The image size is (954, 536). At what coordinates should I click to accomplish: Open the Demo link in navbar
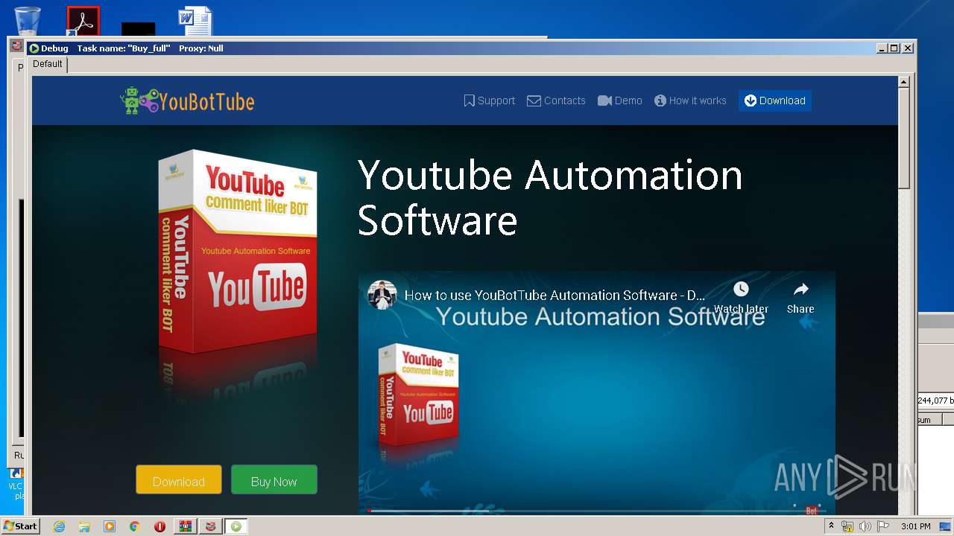click(x=619, y=100)
